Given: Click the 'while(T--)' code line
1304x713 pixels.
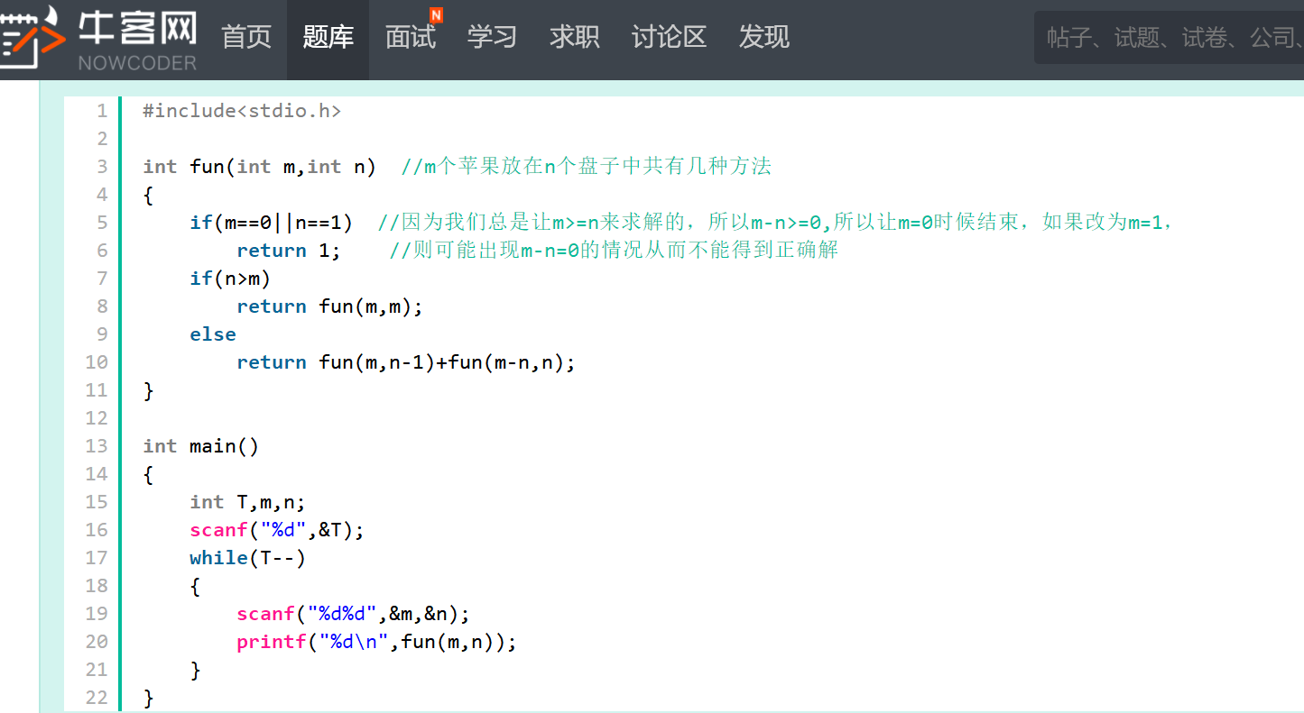Looking at the screenshot, I should [x=248, y=558].
